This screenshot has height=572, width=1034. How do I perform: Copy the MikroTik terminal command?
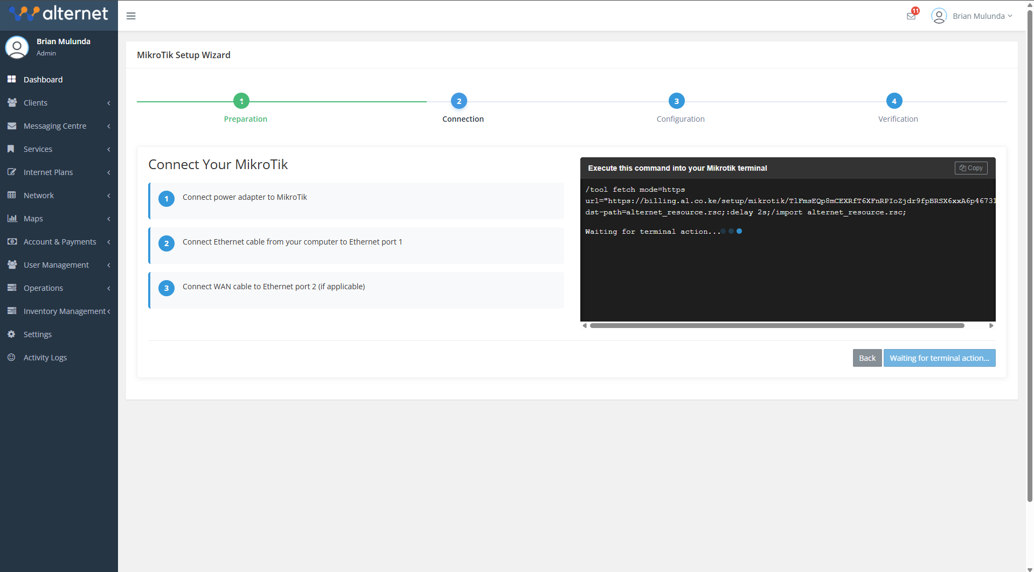[x=970, y=168]
